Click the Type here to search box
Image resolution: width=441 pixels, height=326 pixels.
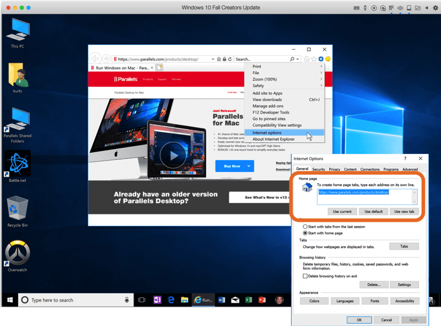(x=76, y=300)
